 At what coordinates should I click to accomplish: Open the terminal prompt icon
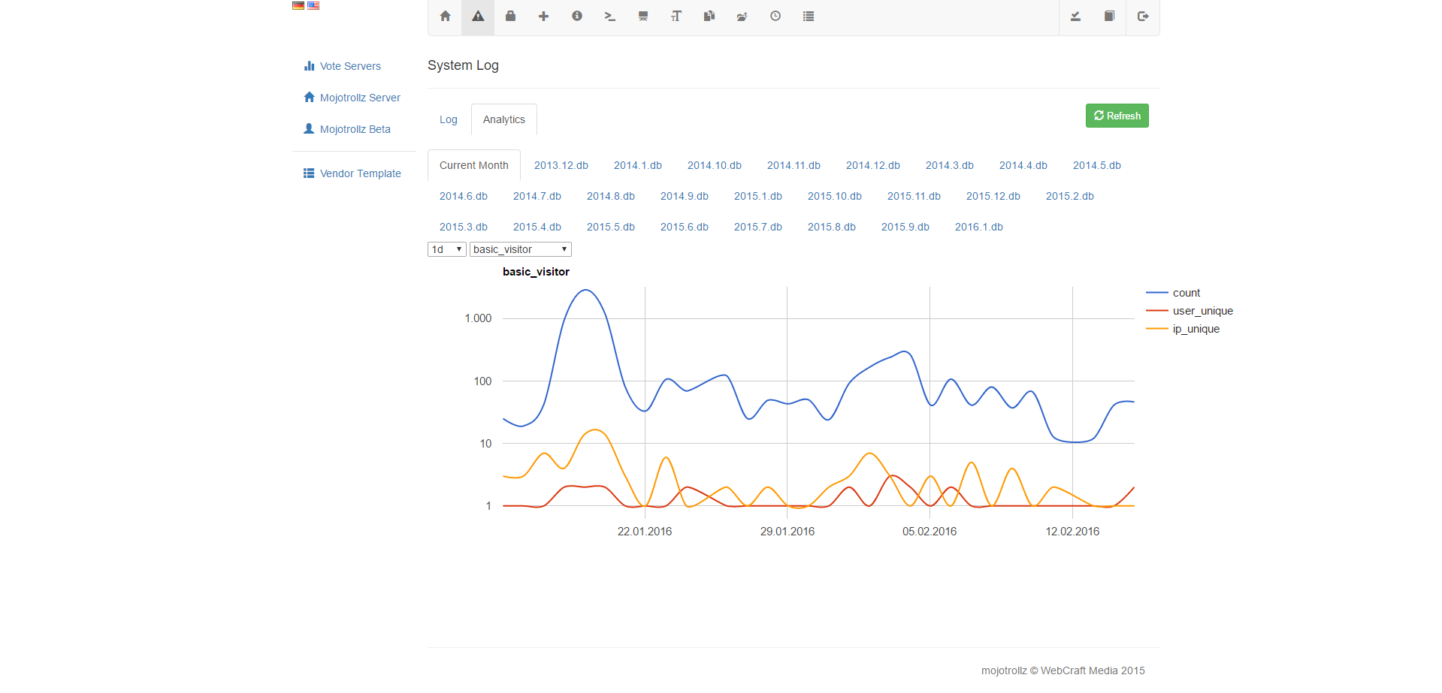609,17
